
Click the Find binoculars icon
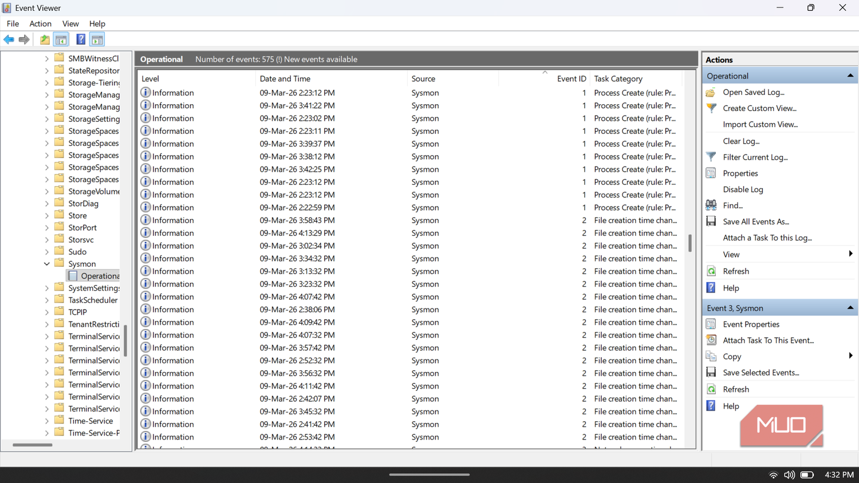click(711, 205)
